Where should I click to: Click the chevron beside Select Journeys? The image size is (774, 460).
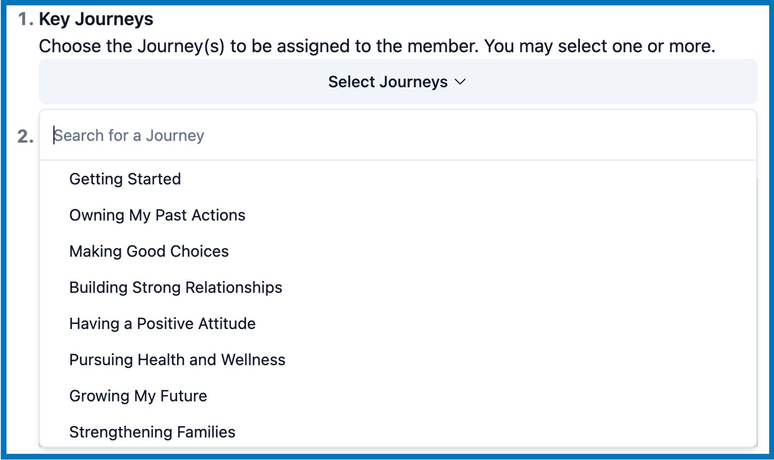pos(460,82)
